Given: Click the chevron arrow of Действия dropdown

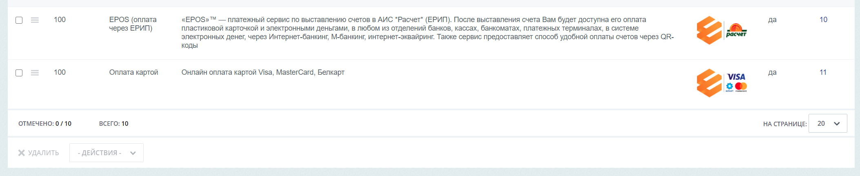Looking at the screenshot, I should coord(133,153).
